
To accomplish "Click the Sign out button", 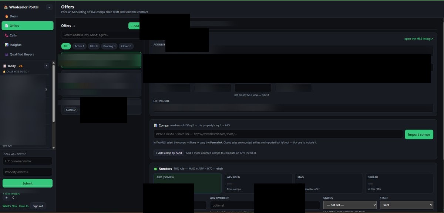I will [x=38, y=206].
